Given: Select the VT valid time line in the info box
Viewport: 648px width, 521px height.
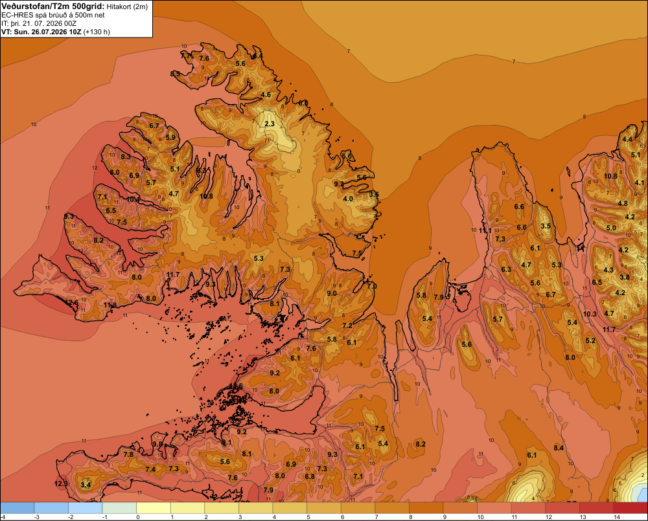Looking at the screenshot, I should [x=55, y=32].
